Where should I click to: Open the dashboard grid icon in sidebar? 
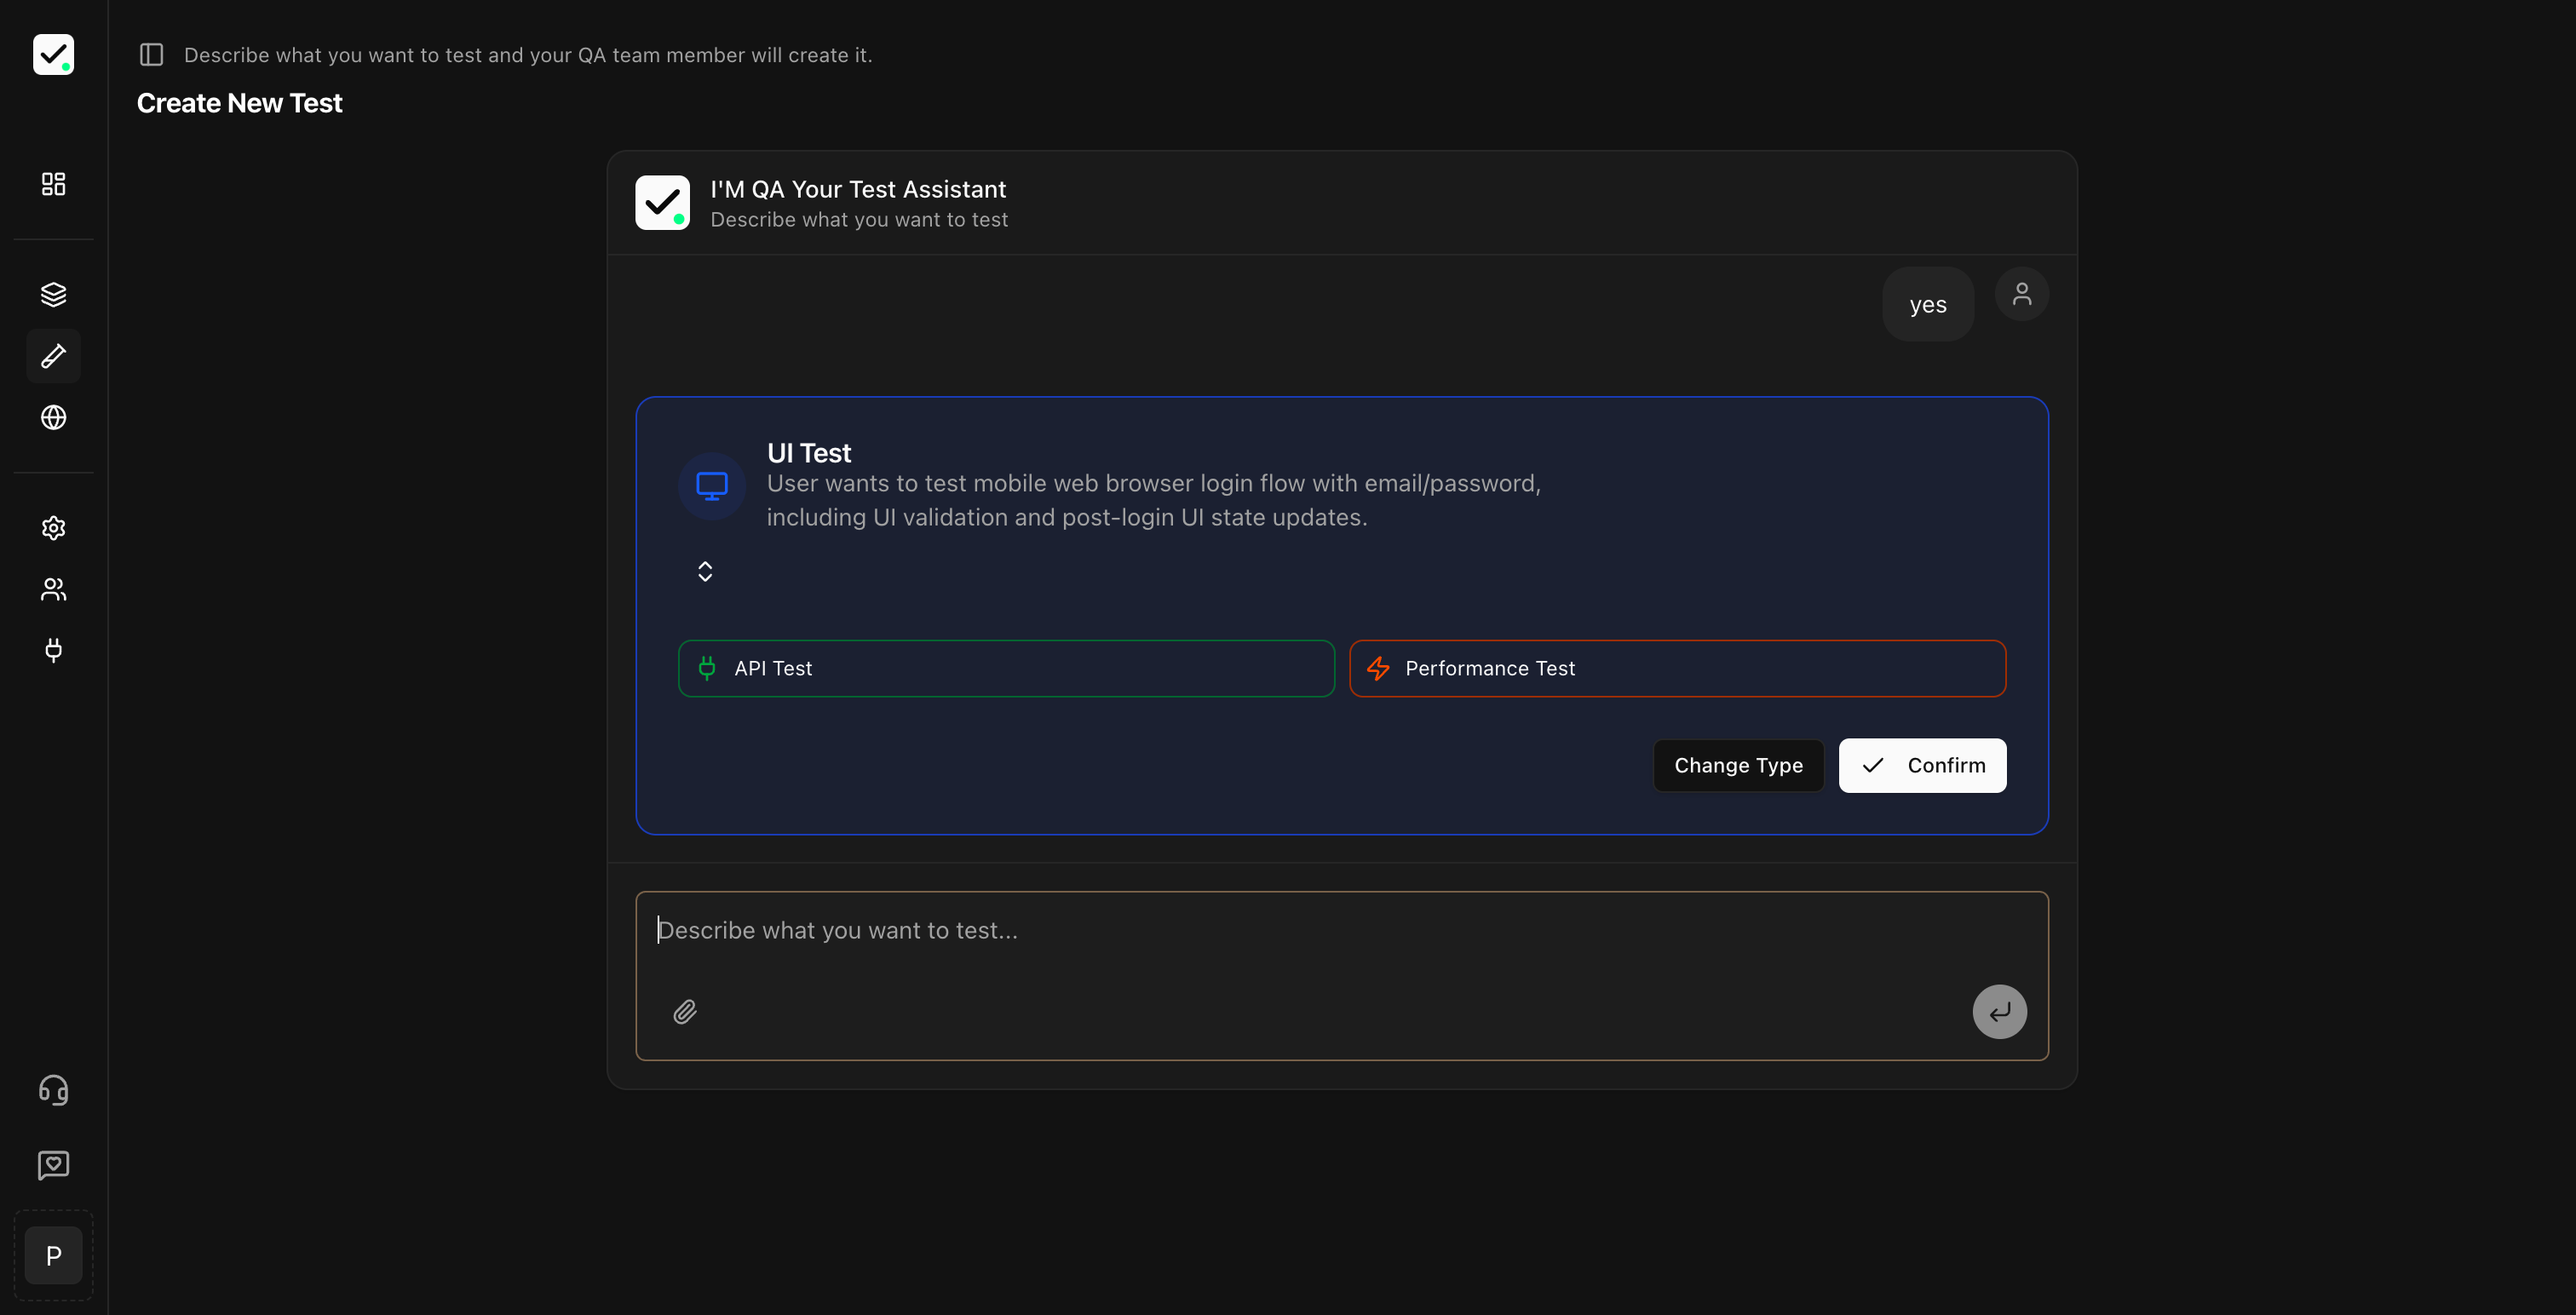tap(53, 184)
